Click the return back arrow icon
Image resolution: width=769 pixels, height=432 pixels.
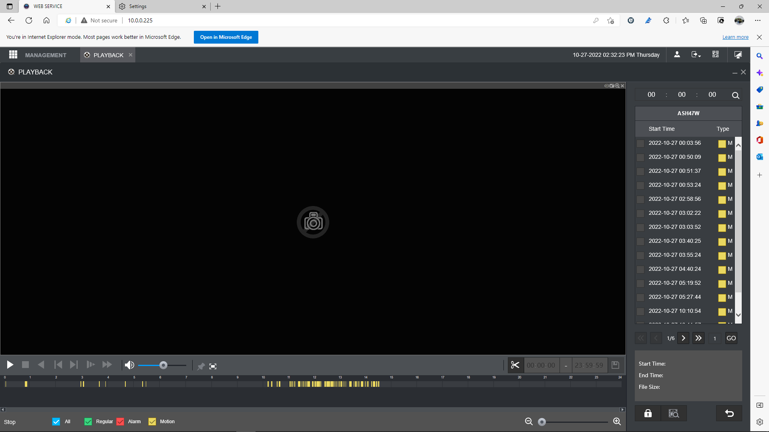click(729, 414)
